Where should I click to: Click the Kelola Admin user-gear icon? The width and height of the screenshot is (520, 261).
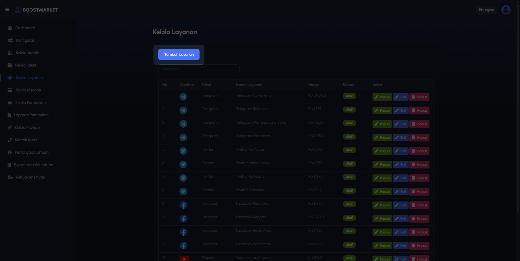point(10,53)
